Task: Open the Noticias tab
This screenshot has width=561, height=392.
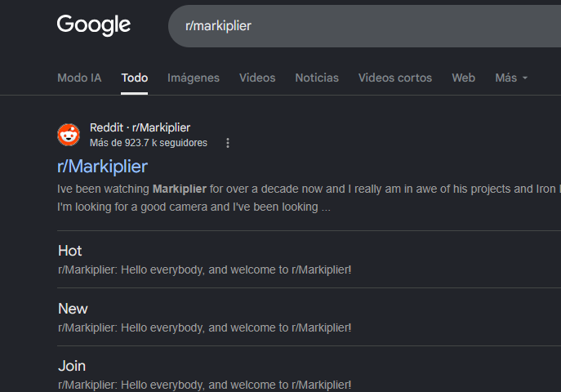Action: [317, 78]
